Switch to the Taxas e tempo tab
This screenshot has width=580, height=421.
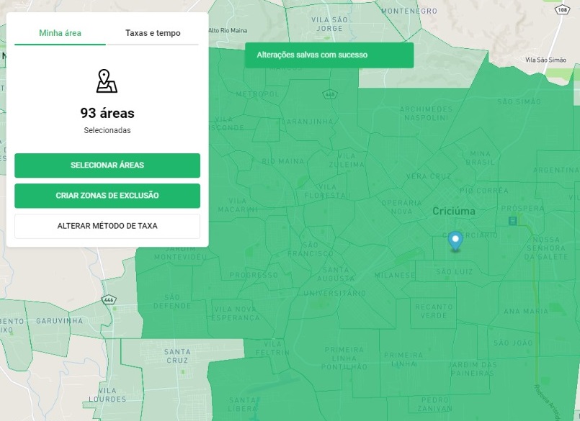pos(152,33)
